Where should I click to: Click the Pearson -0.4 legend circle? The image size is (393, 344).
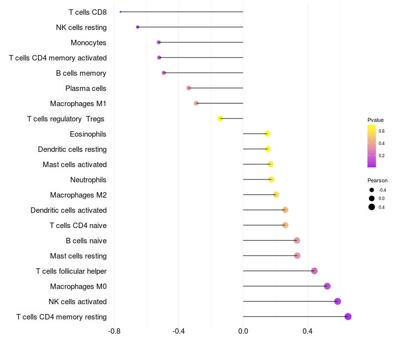372,190
